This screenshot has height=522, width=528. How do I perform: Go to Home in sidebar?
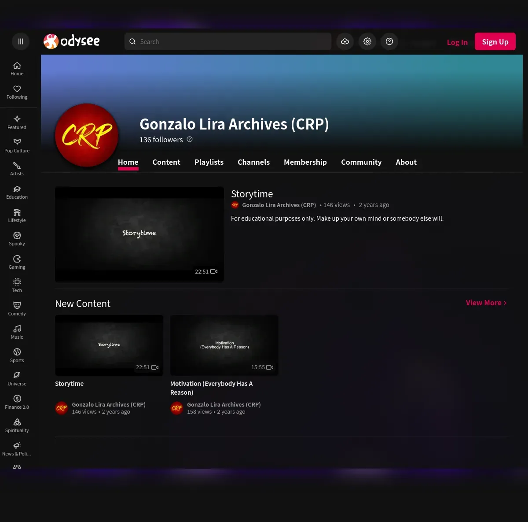(17, 69)
